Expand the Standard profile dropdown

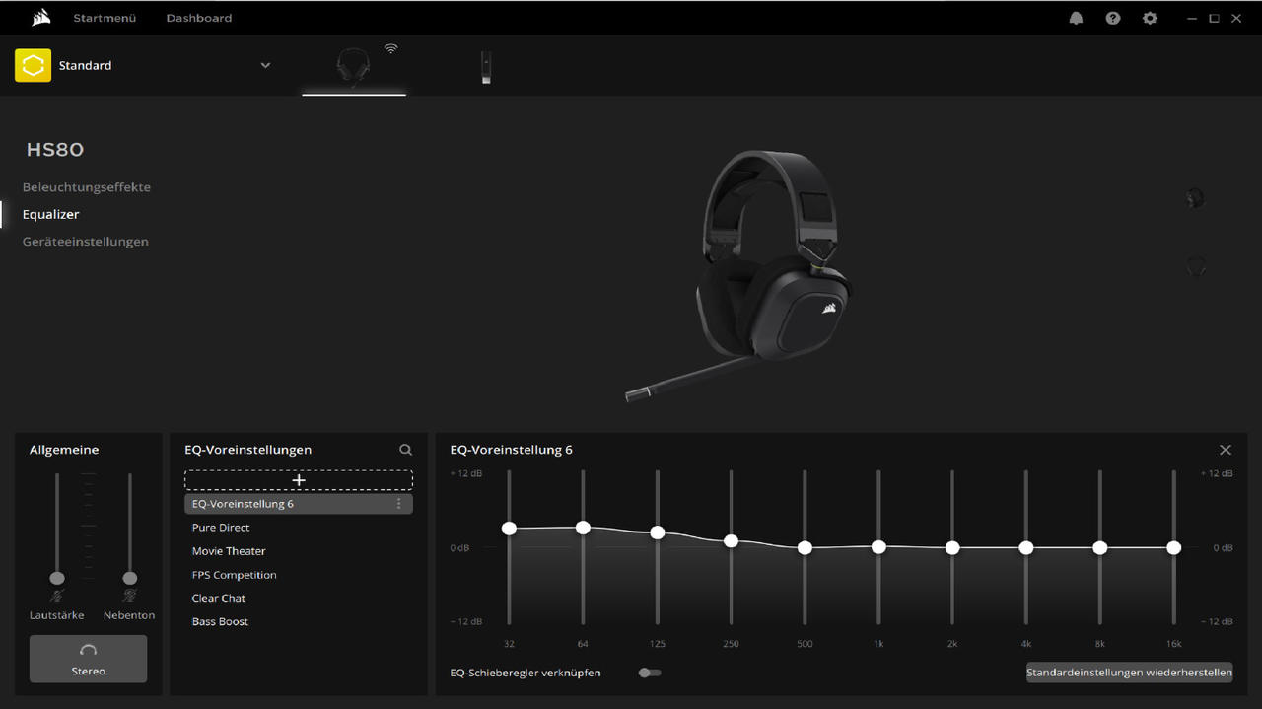pyautogui.click(x=265, y=65)
